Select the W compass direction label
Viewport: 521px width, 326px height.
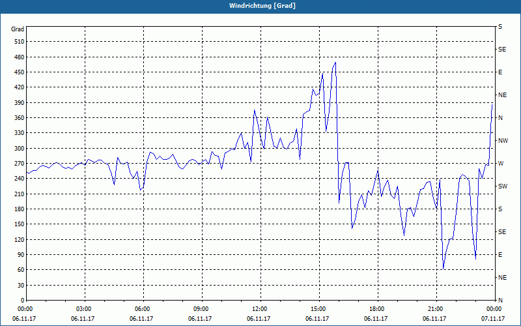(501, 164)
